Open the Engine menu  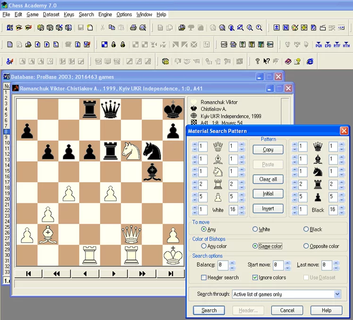click(x=105, y=15)
